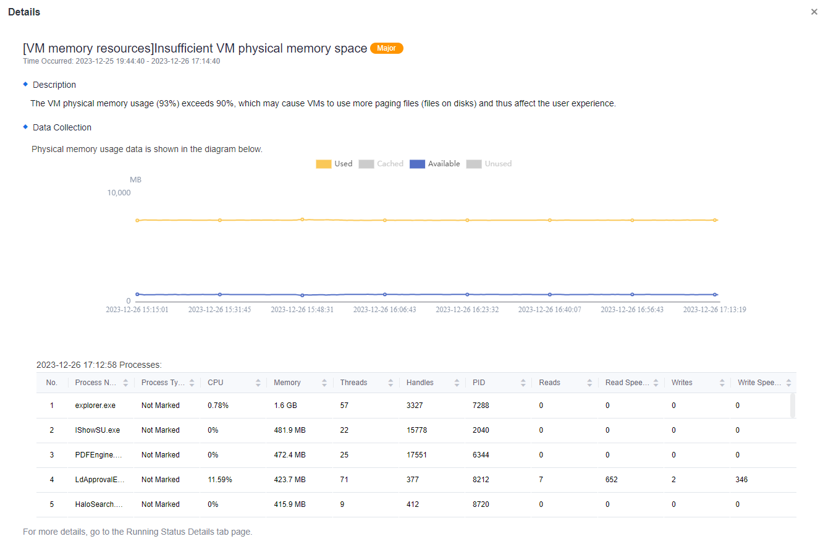Click PID column sort arrows

tap(523, 383)
